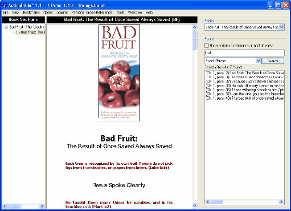291x211 pixels.
Task: Click the ActionBible icon in title bar
Action: tap(5, 5)
